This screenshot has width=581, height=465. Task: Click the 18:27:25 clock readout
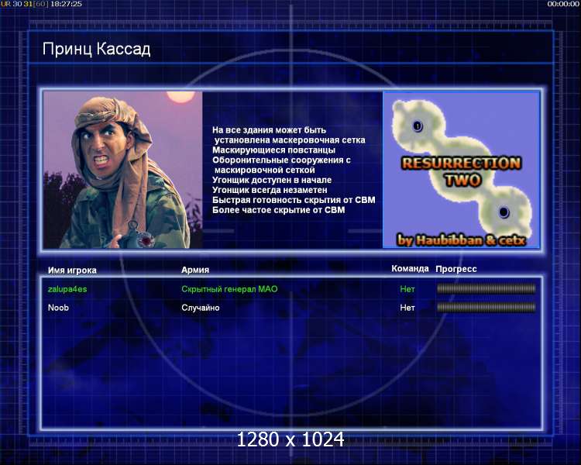click(x=66, y=4)
